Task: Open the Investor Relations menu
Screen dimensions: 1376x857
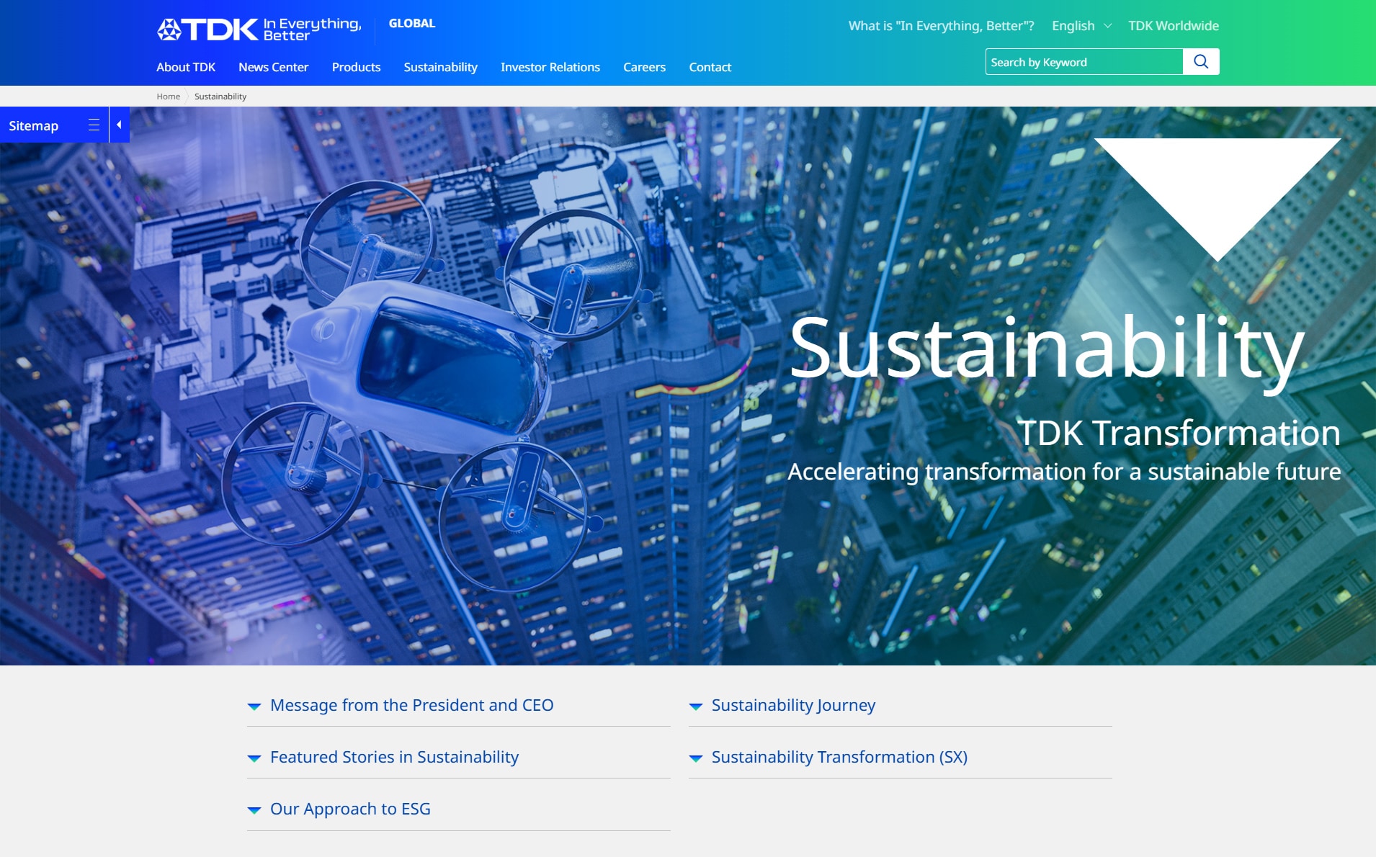Action: [550, 67]
